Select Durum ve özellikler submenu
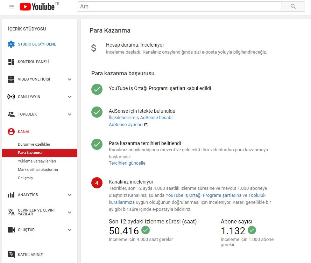The height and width of the screenshot is (263, 311). tap(34, 144)
